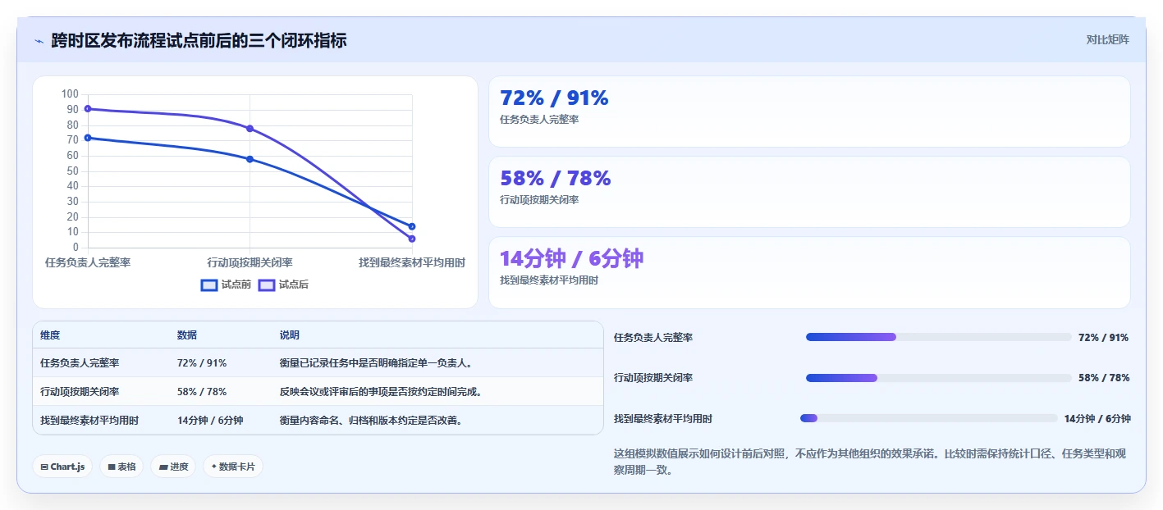Click the 试点后 data point at 78

250,129
